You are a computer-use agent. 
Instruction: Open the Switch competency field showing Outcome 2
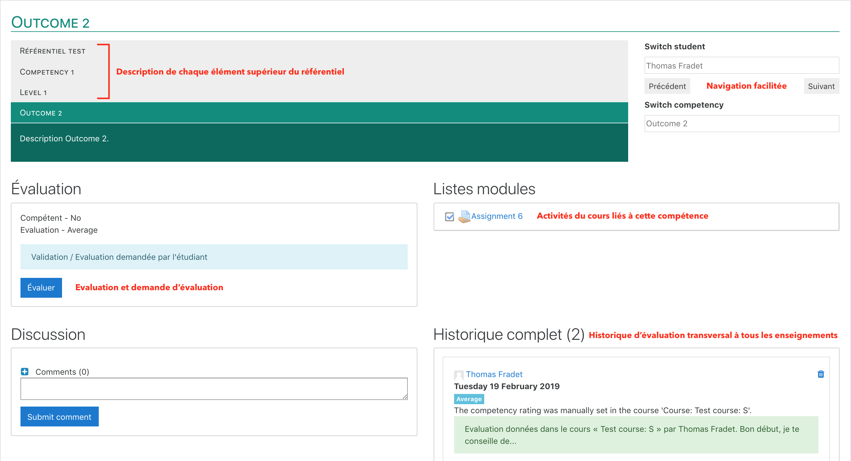pos(741,124)
